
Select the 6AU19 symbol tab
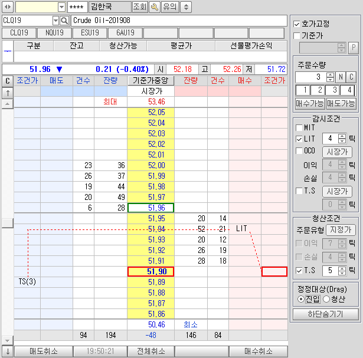click(125, 33)
